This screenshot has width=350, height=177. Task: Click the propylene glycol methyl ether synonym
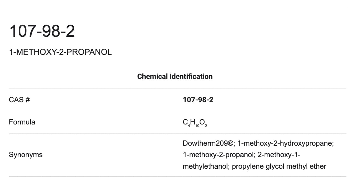(x=279, y=166)
